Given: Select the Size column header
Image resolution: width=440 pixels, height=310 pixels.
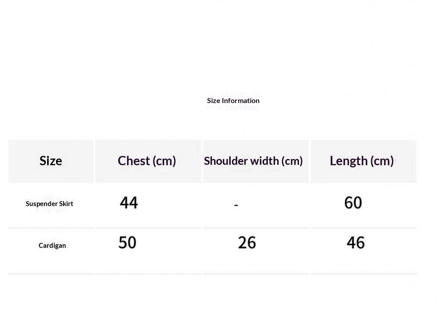Looking at the screenshot, I should point(51,161).
